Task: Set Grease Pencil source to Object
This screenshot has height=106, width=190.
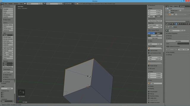Action: coord(159,33)
